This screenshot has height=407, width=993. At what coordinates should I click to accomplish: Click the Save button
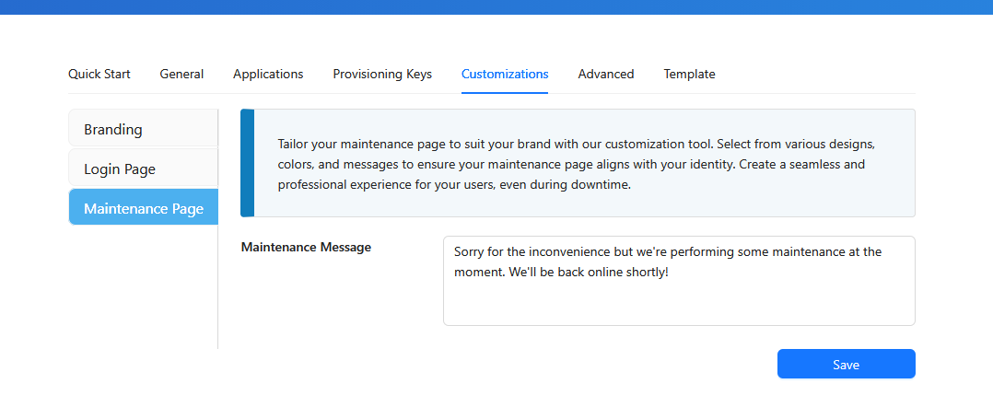(846, 365)
